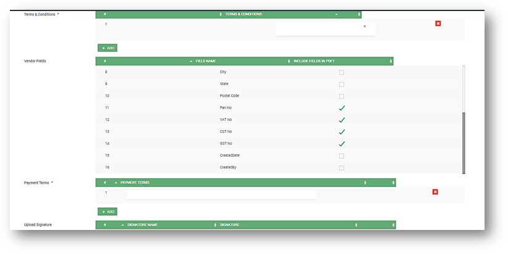The width and height of the screenshot is (508, 254).
Task: Enable CreatedBy include in PDF
Action: point(342,168)
